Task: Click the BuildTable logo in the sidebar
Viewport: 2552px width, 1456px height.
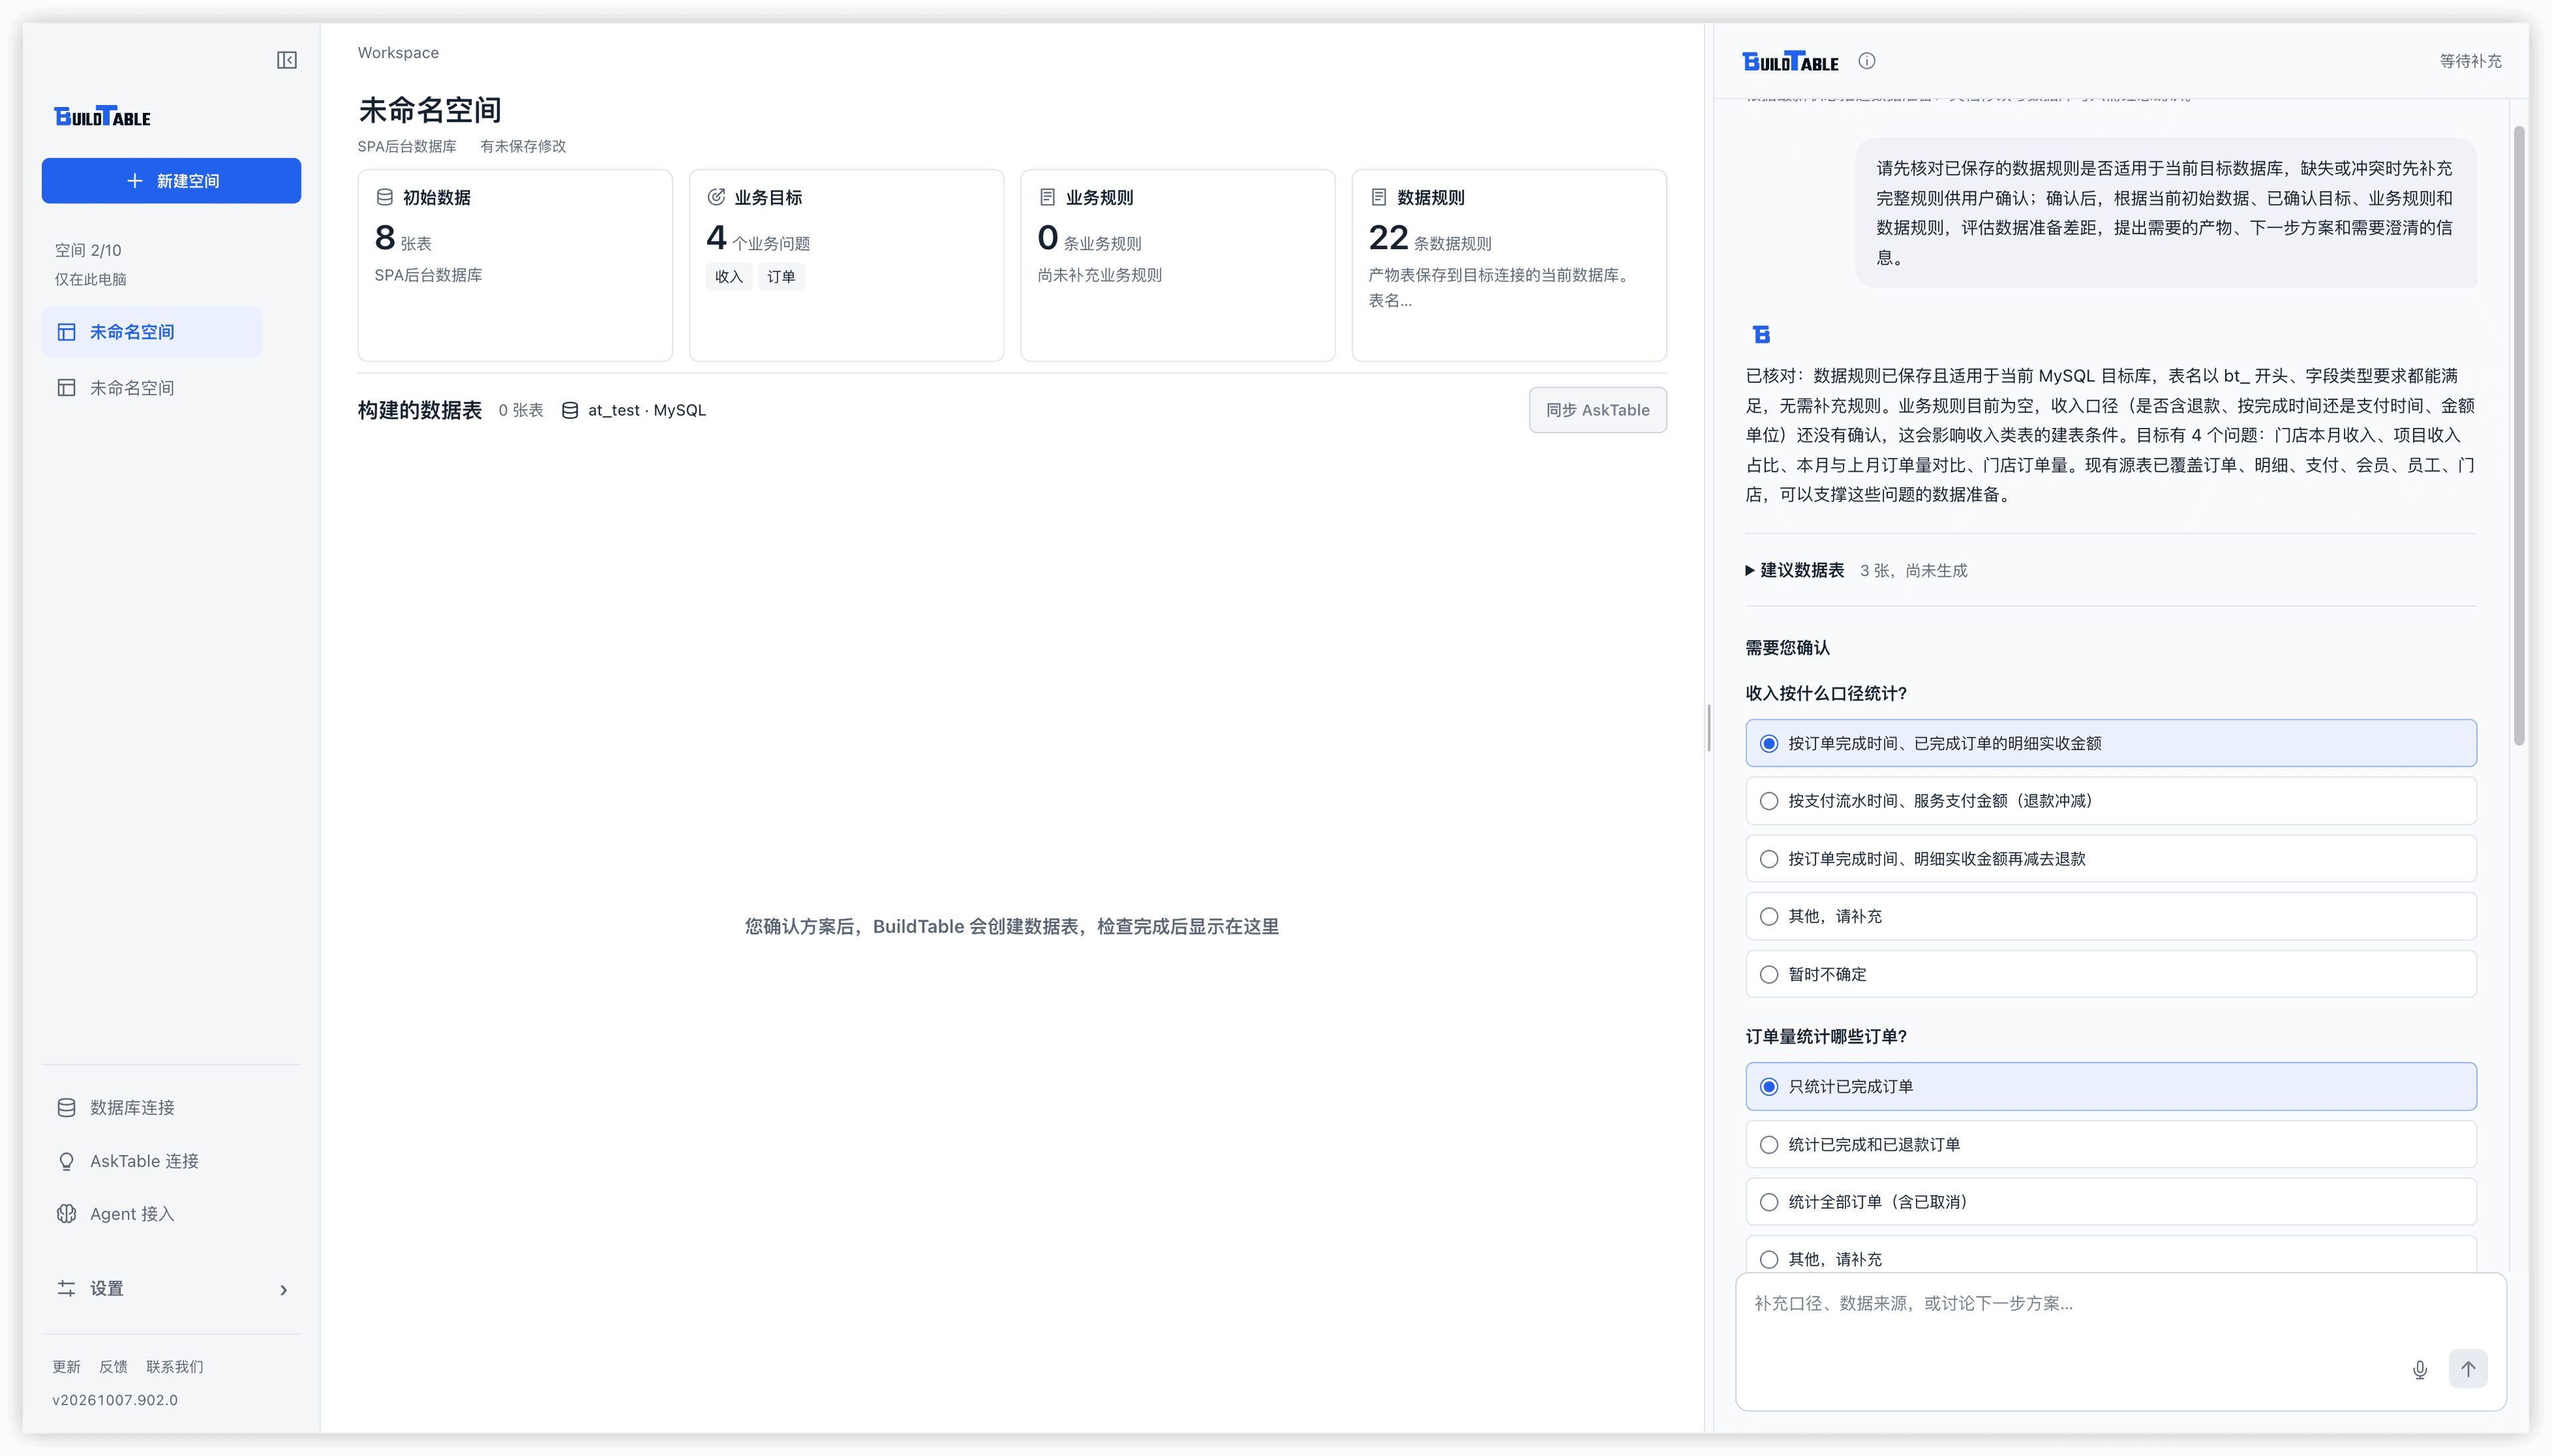Action: point(102,116)
